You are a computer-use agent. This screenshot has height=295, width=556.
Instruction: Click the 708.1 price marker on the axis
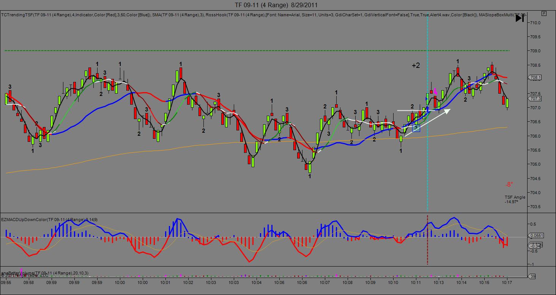535,78
